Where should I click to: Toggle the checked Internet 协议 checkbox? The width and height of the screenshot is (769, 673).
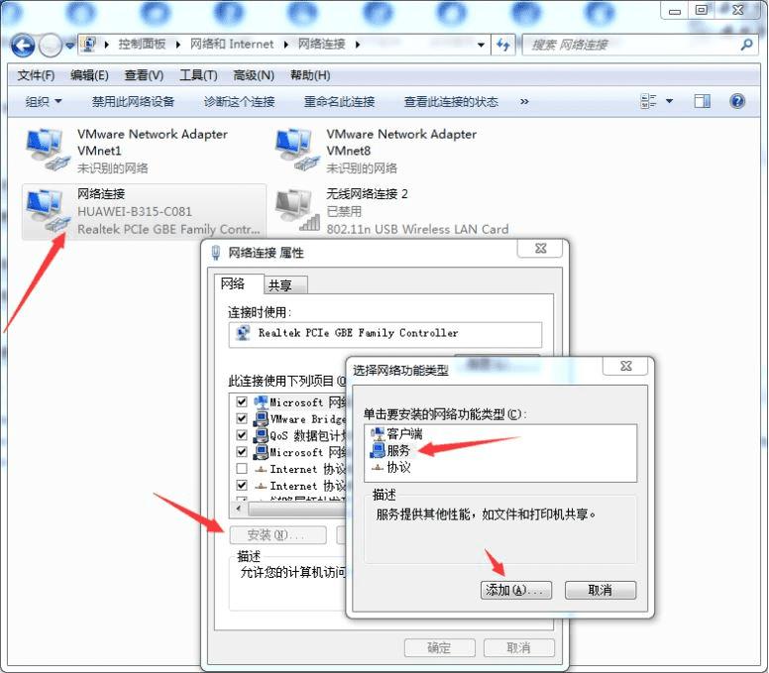click(242, 485)
